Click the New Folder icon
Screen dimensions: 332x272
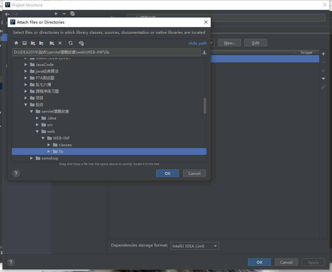tap(52, 43)
